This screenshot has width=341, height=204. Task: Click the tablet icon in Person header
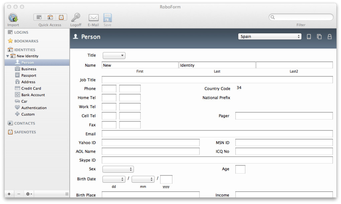[309, 36]
